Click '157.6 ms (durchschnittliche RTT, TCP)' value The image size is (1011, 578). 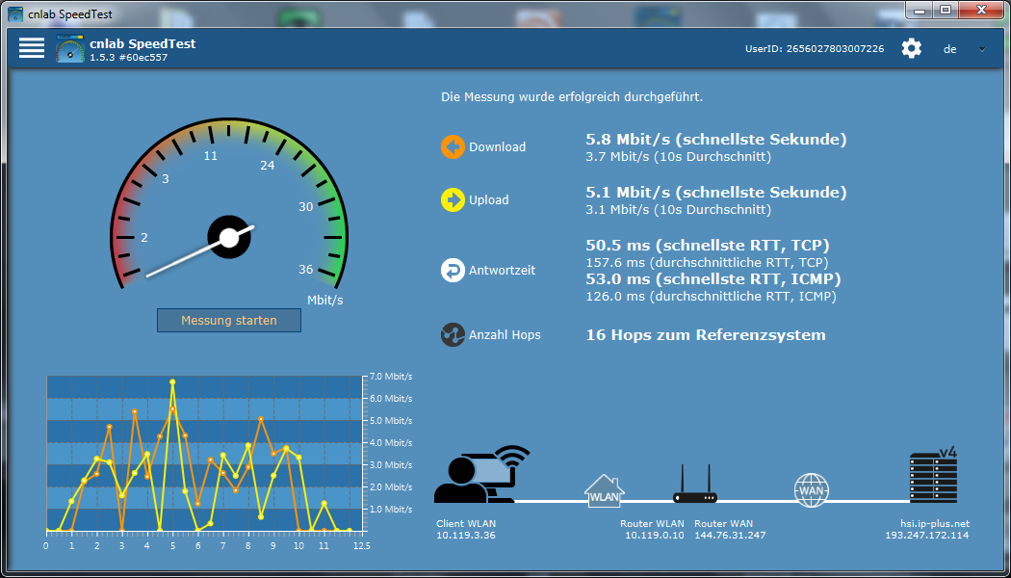pos(707,263)
